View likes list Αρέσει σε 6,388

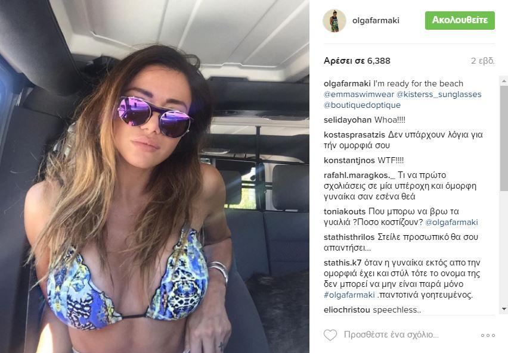[357, 61]
